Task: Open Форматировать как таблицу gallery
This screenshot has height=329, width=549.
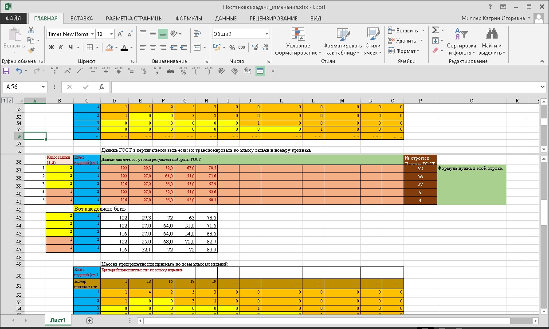Action: 342,42
